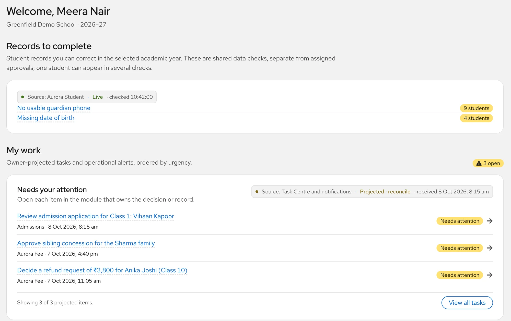Click the brown dot beside Source: Task Centre
This screenshot has width=511, height=321.
[x=257, y=192]
